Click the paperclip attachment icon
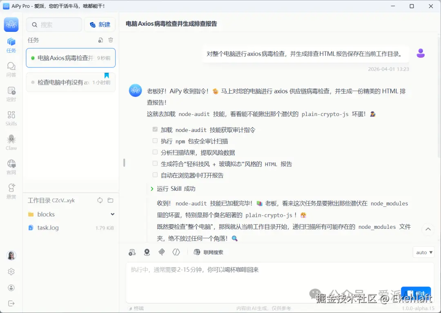 161,252
